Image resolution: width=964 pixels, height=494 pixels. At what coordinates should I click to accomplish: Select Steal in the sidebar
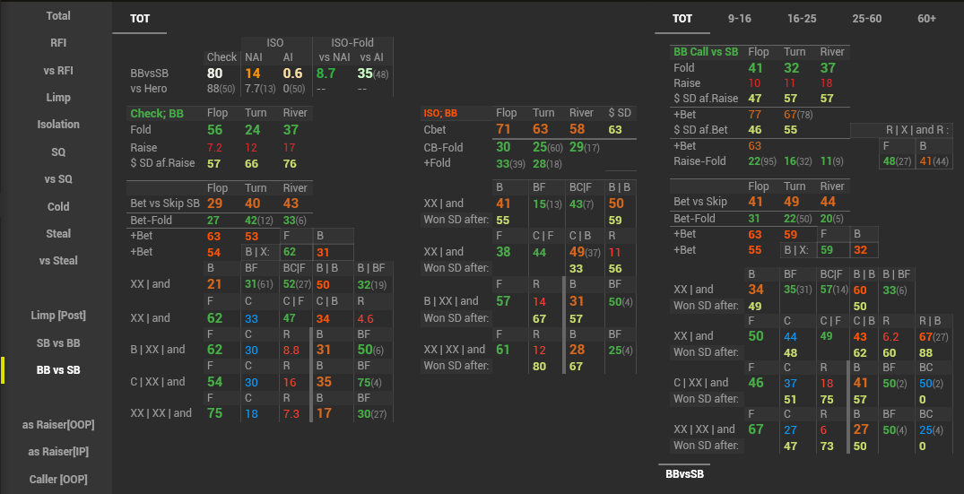click(x=58, y=233)
